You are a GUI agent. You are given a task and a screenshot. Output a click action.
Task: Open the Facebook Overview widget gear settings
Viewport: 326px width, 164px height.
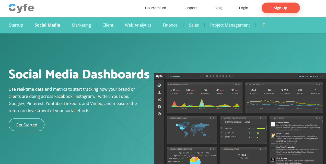(236, 84)
